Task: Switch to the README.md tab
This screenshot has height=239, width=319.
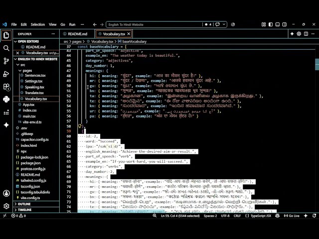Action: (x=77, y=34)
